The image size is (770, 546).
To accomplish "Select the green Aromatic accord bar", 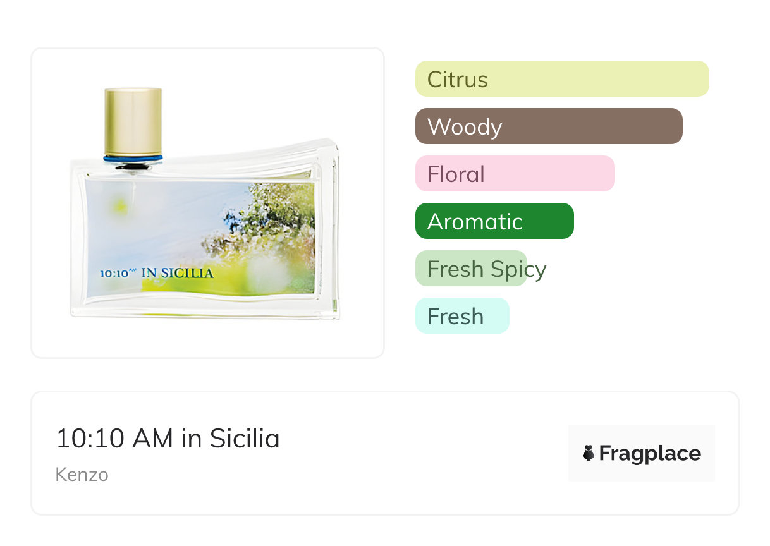I will pyautogui.click(x=494, y=221).
